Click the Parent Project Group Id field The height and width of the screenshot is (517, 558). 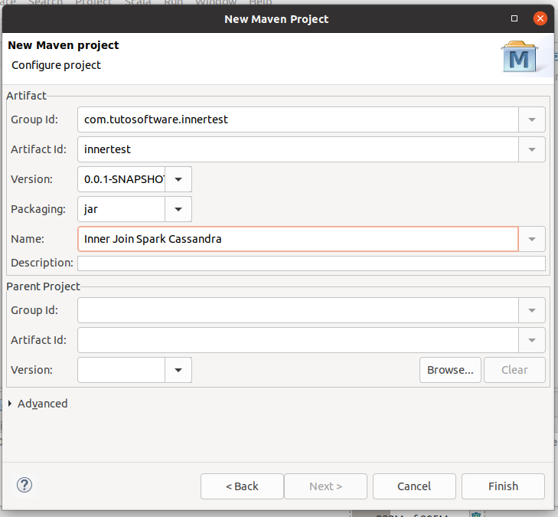pyautogui.click(x=298, y=310)
